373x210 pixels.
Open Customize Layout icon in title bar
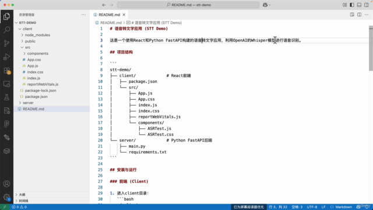coord(344,5)
